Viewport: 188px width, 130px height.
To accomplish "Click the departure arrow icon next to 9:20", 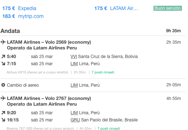I will (3, 112).
